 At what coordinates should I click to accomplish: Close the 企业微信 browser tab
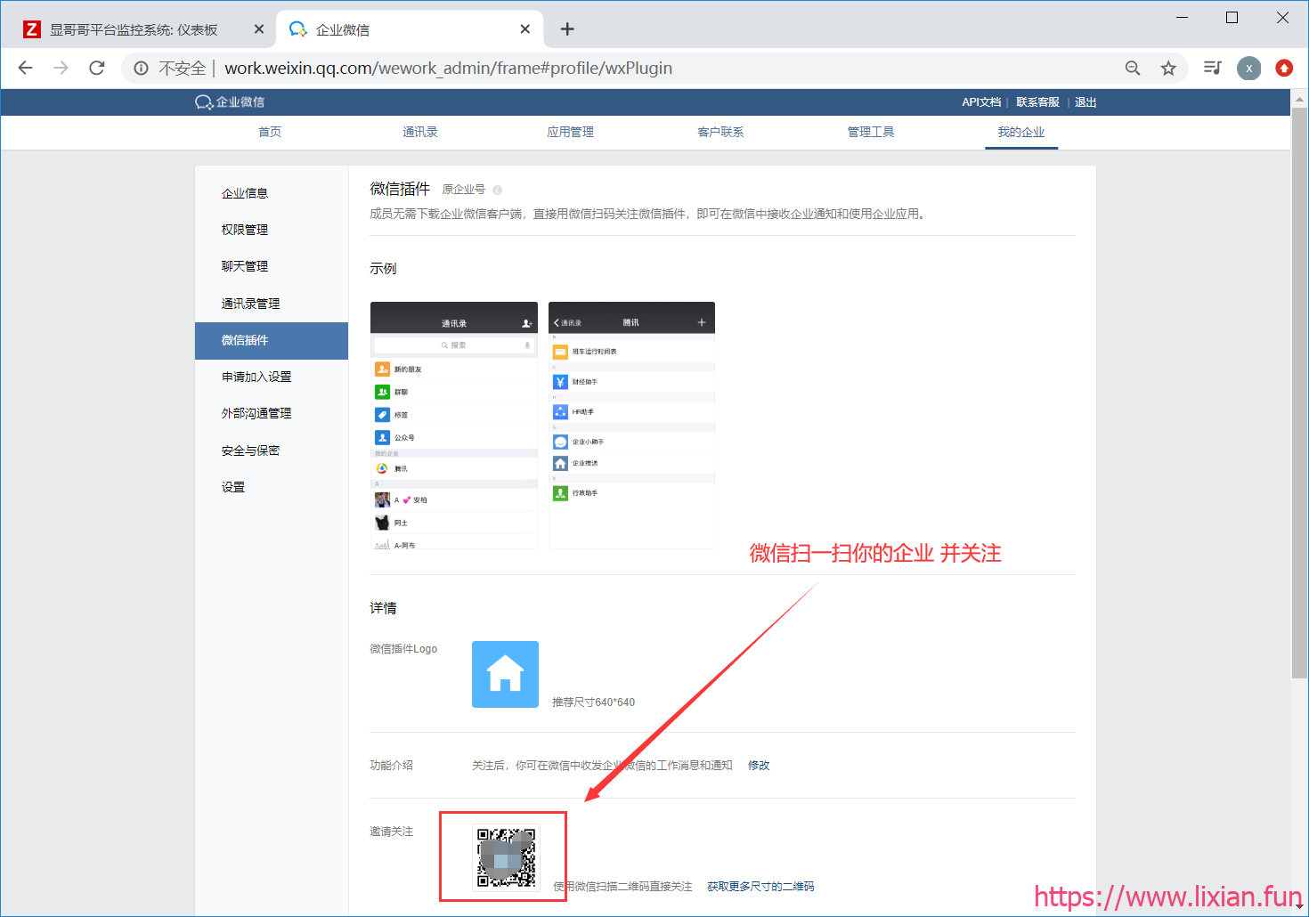click(x=525, y=29)
